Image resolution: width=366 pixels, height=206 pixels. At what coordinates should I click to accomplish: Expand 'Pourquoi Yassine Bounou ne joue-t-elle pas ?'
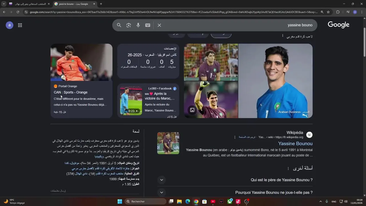coord(235,193)
